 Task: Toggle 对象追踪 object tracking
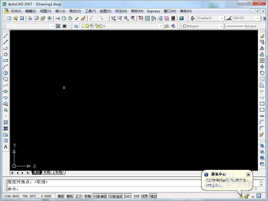click(116, 196)
